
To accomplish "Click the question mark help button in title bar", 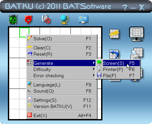I will (x=125, y=8).
